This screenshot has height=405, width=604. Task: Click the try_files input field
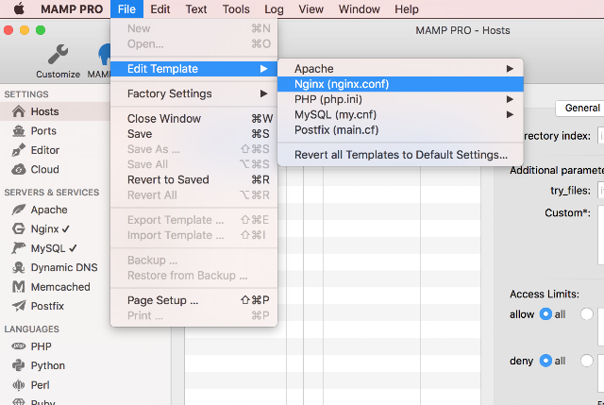601,191
